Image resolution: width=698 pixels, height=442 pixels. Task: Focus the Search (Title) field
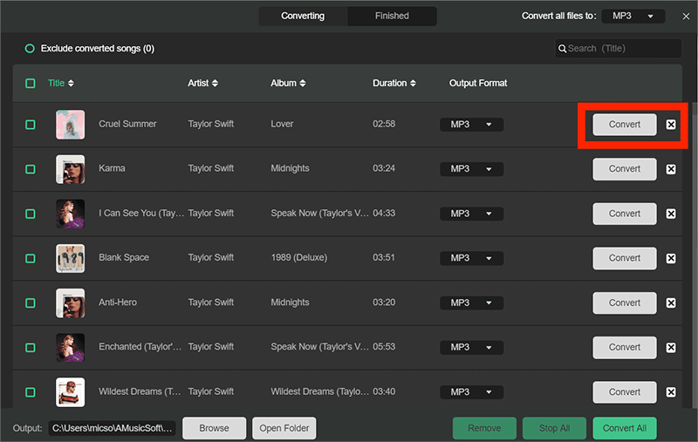[618, 49]
